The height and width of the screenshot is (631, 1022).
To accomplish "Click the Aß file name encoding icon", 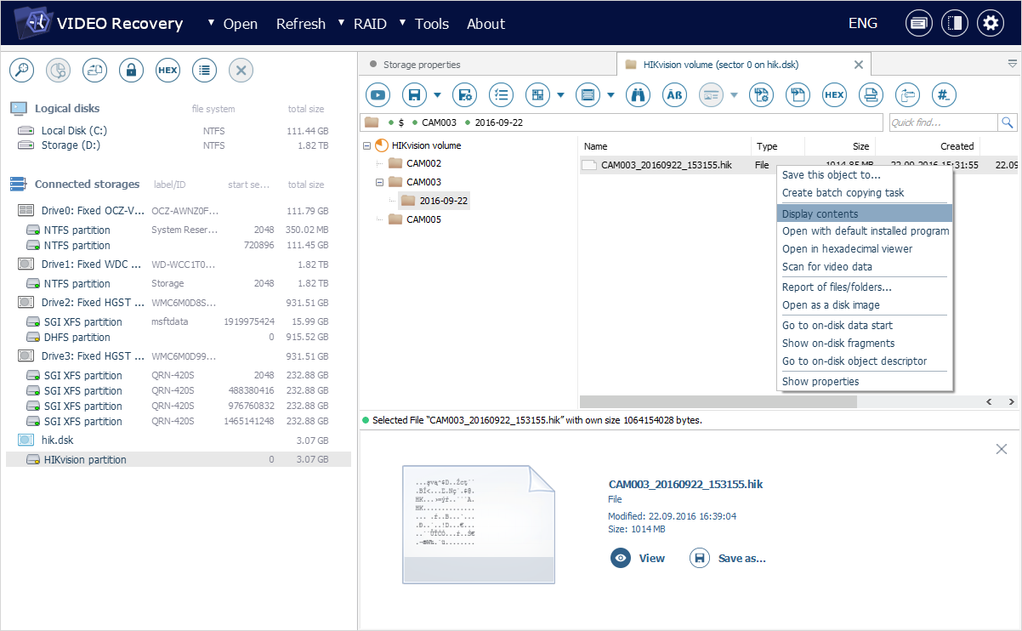I will coord(674,94).
